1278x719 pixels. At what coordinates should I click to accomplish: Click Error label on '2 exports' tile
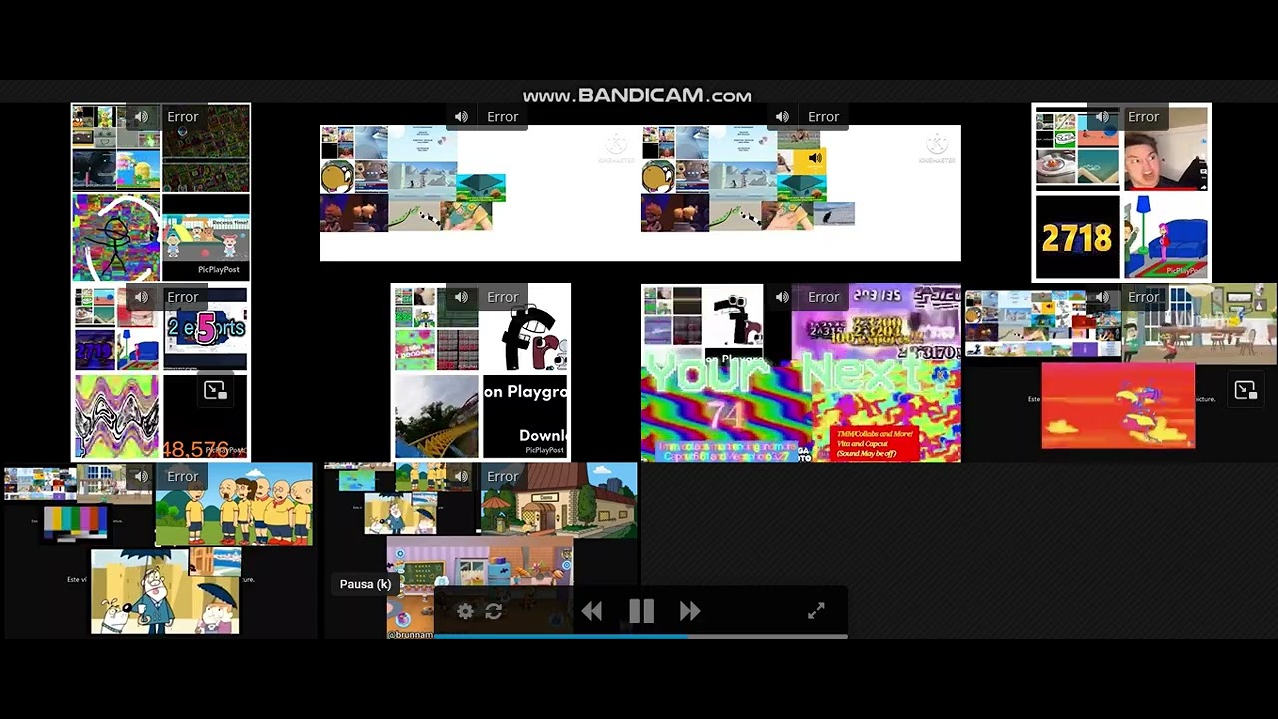(x=183, y=297)
